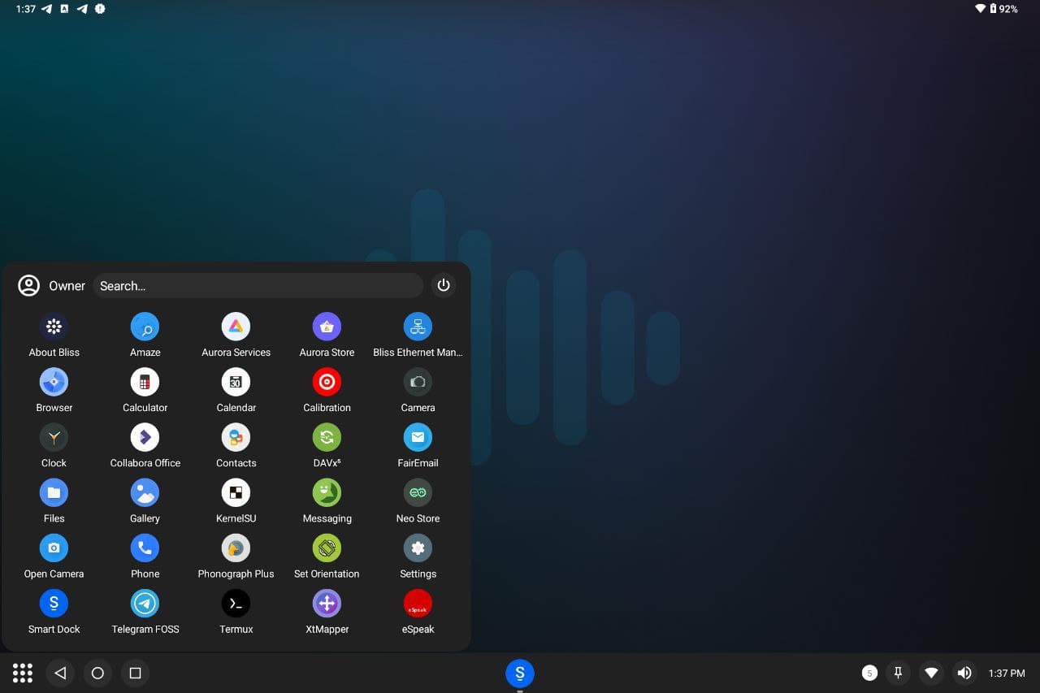Launch the Smart Dock app
This screenshot has height=693, width=1040.
(x=54, y=603)
